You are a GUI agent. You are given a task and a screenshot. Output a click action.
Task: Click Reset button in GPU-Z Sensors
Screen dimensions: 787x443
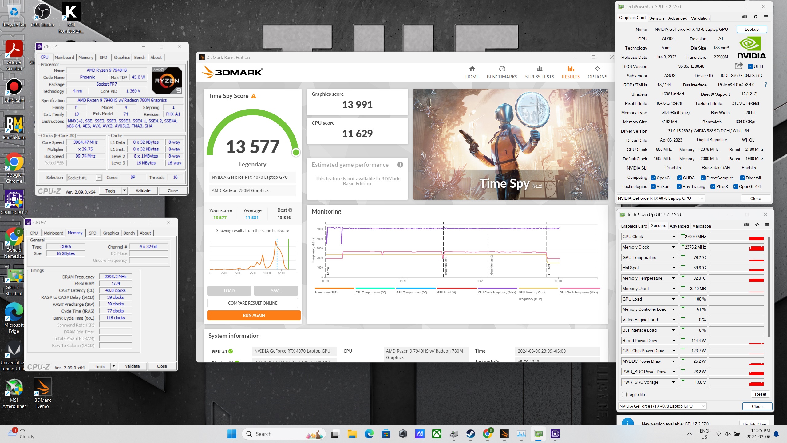760,394
